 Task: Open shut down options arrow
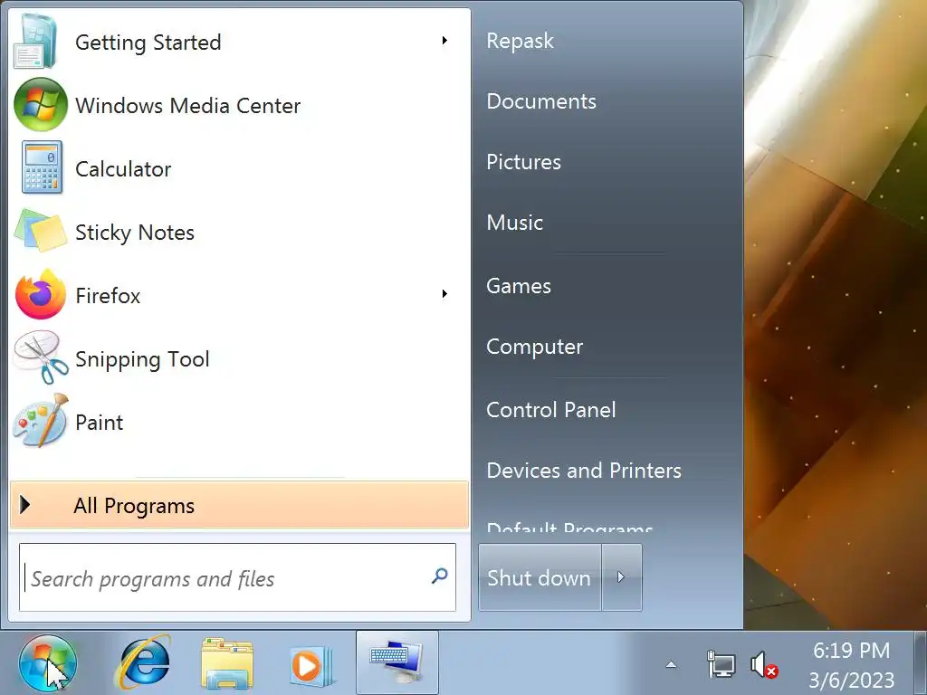[621, 576]
